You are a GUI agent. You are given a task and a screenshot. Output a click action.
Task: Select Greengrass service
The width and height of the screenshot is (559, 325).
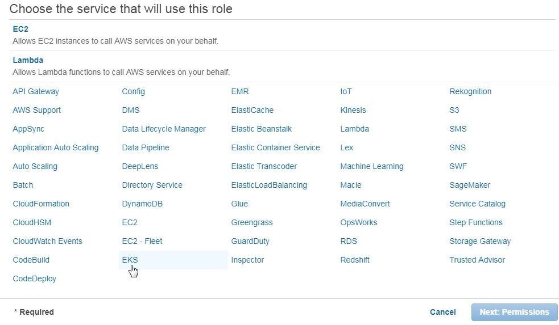(x=252, y=222)
